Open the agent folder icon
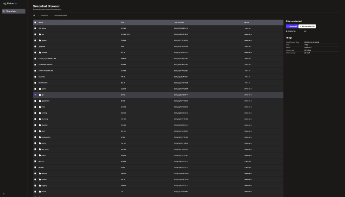345x197 pixels. (40, 89)
